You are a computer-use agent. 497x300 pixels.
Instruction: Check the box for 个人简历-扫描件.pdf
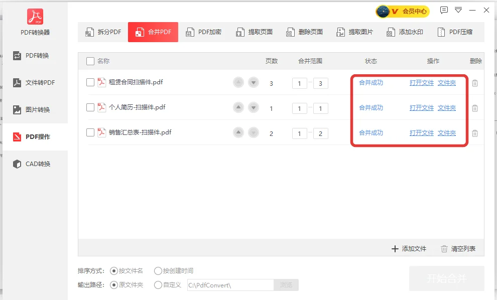(90, 107)
